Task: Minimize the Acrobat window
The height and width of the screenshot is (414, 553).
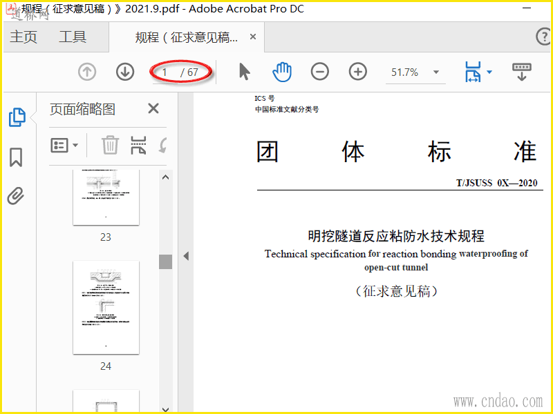Action: 527,8
